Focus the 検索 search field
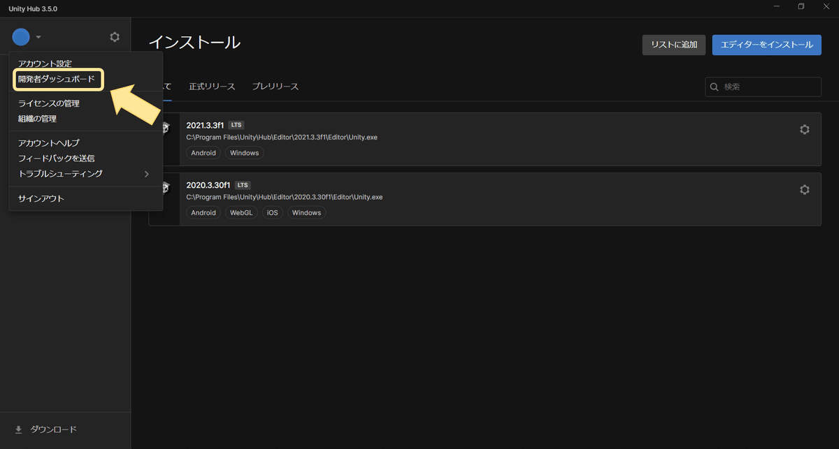Viewport: 839px width, 449px height. click(x=763, y=87)
